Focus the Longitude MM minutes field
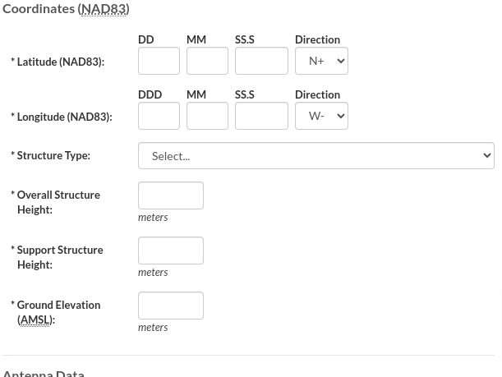Image resolution: width=502 pixels, height=377 pixels. [x=207, y=116]
